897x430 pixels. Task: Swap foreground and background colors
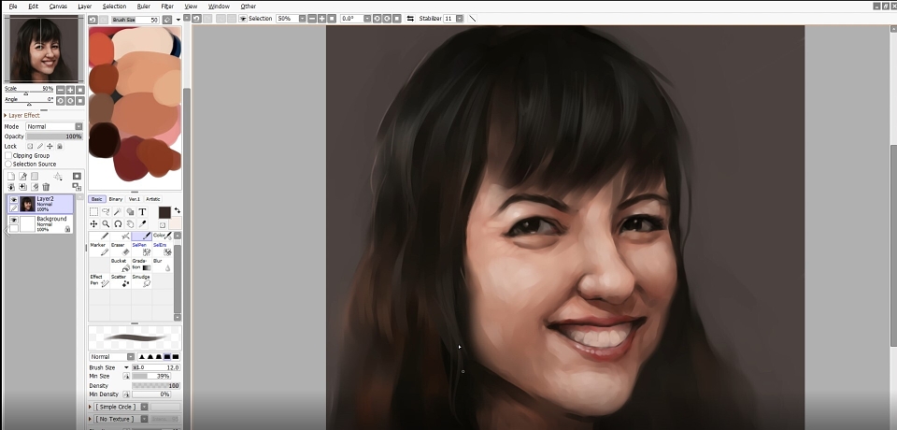177,210
